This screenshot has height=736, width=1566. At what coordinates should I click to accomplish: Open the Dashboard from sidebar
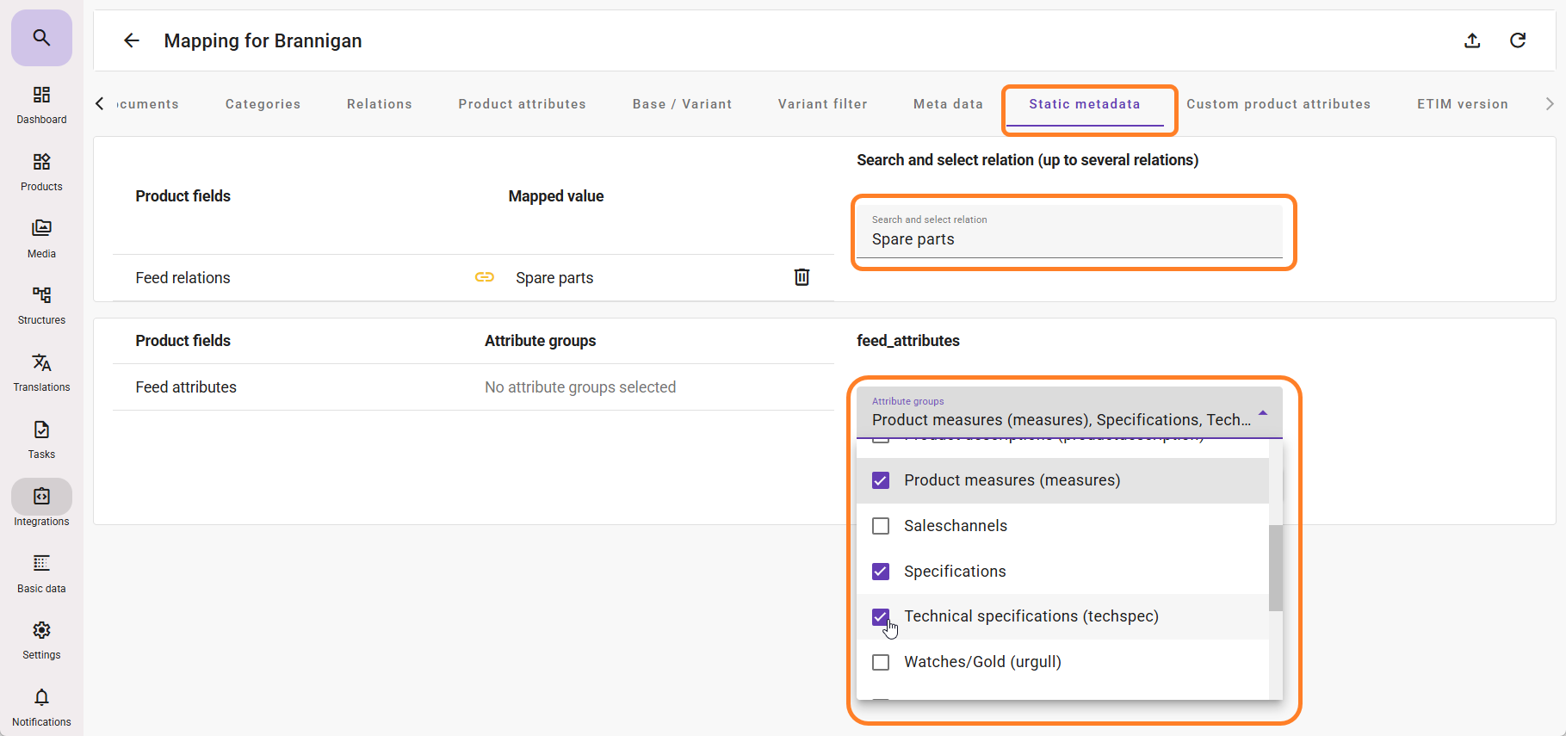point(41,104)
